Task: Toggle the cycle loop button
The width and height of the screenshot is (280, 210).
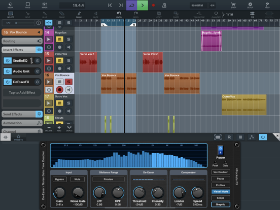Action: [131, 5]
